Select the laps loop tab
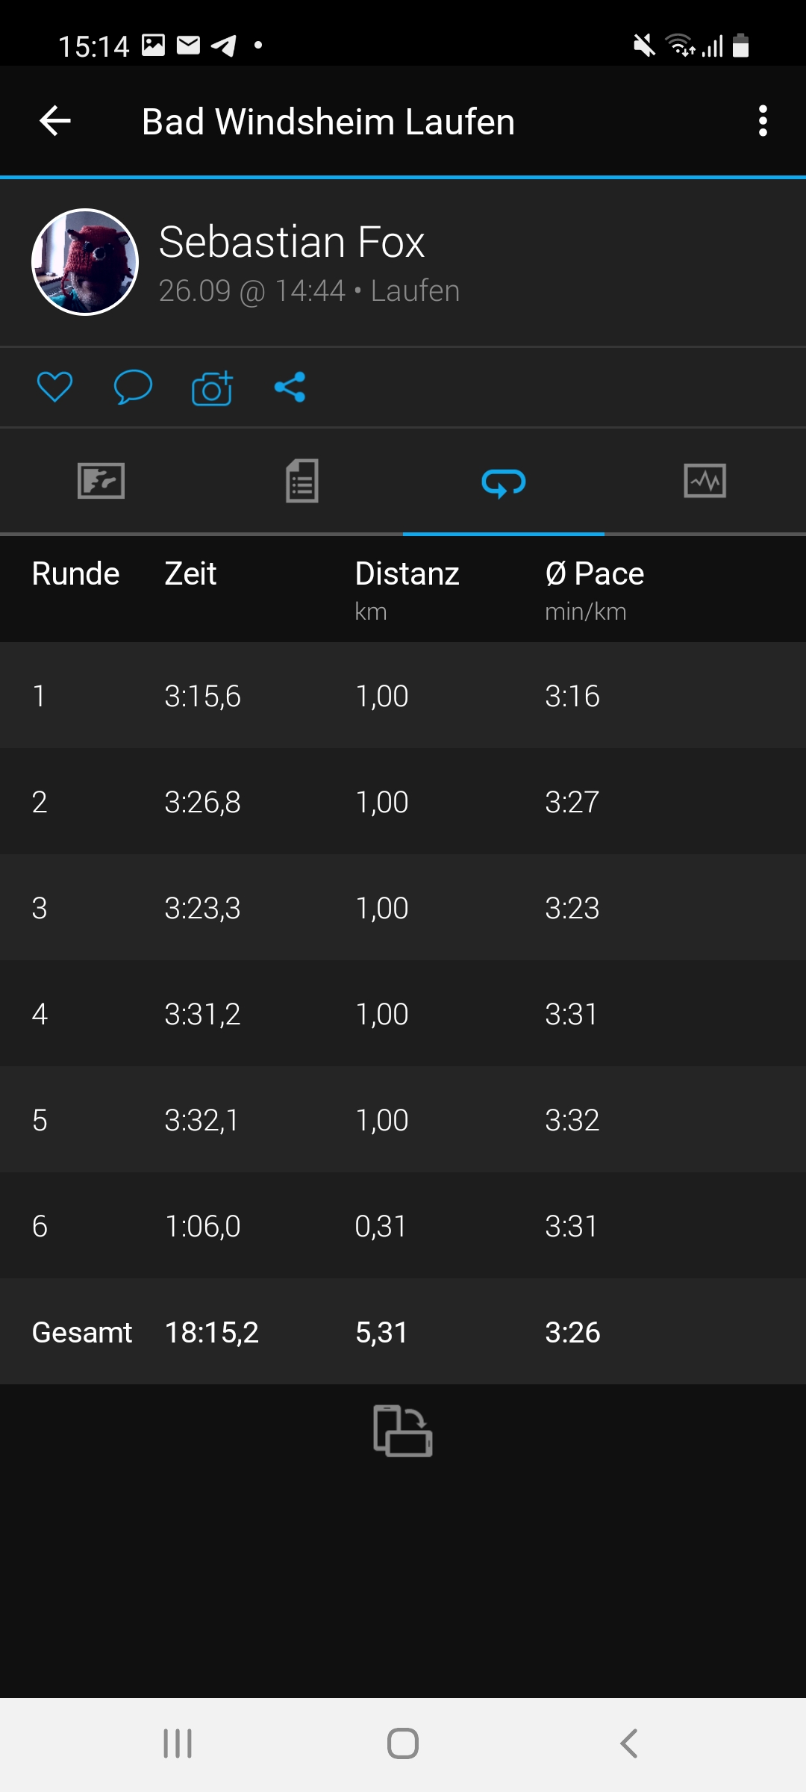Image resolution: width=806 pixels, height=1792 pixels. click(504, 483)
